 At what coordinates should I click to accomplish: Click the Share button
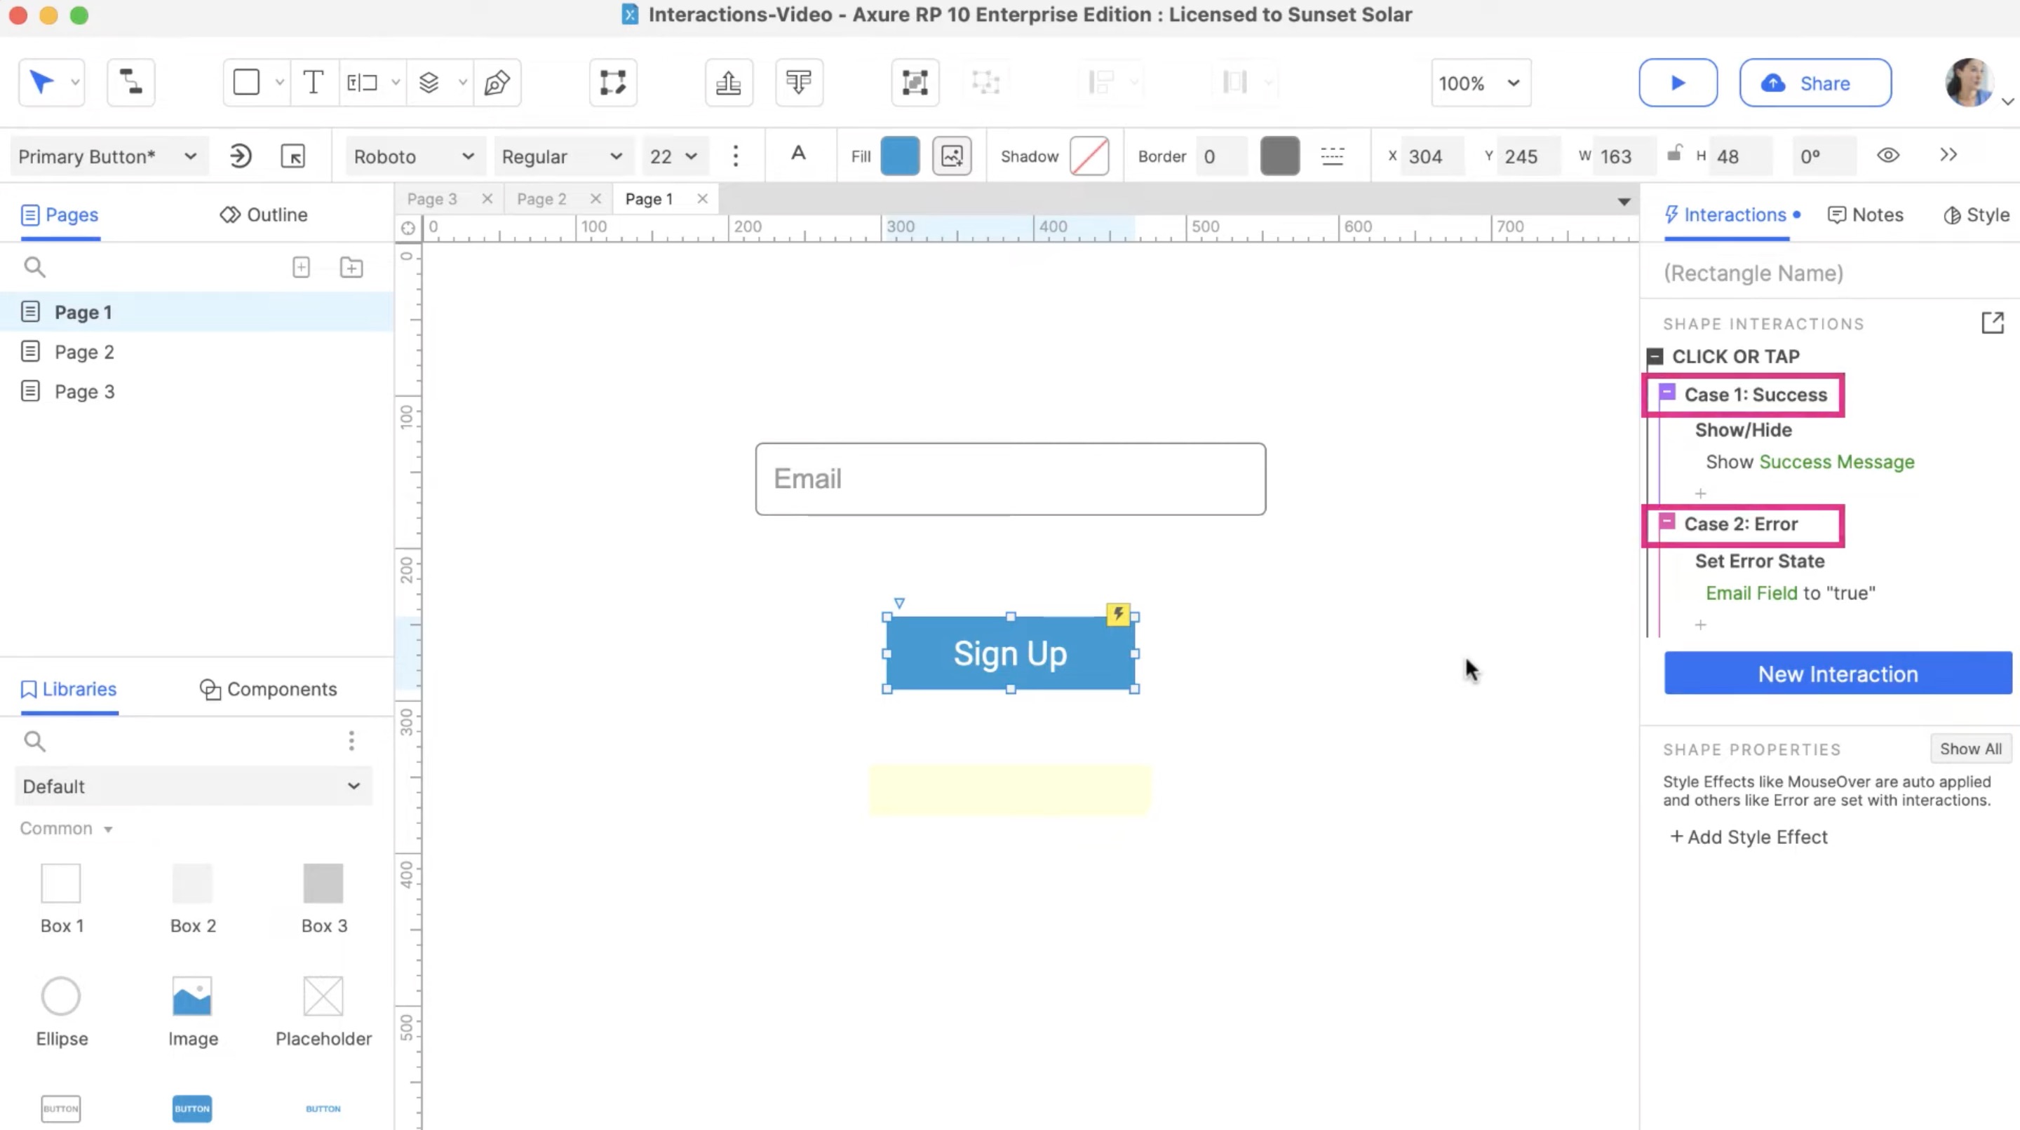click(x=1814, y=83)
